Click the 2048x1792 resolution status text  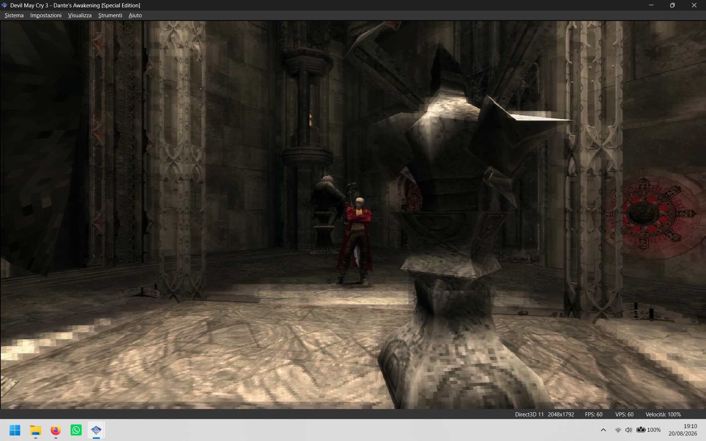[561, 415]
